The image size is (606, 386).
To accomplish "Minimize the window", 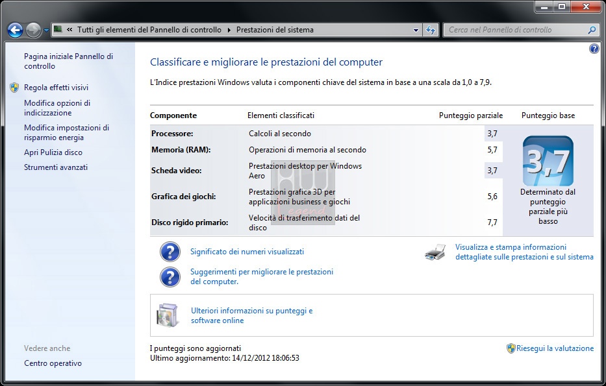I will click(544, 6).
